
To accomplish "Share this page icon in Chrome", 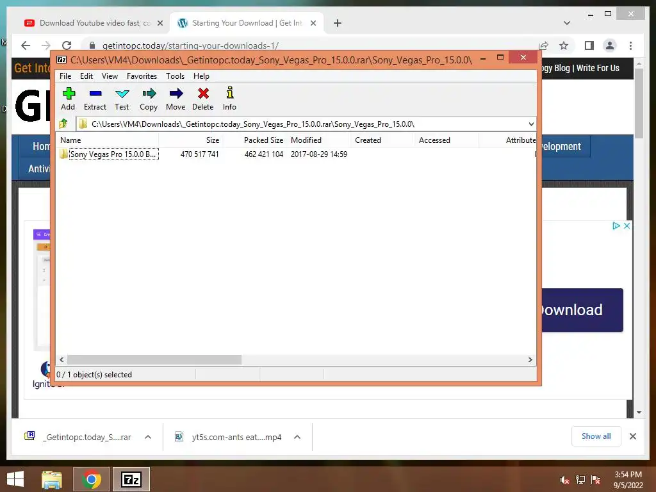I will [x=543, y=45].
